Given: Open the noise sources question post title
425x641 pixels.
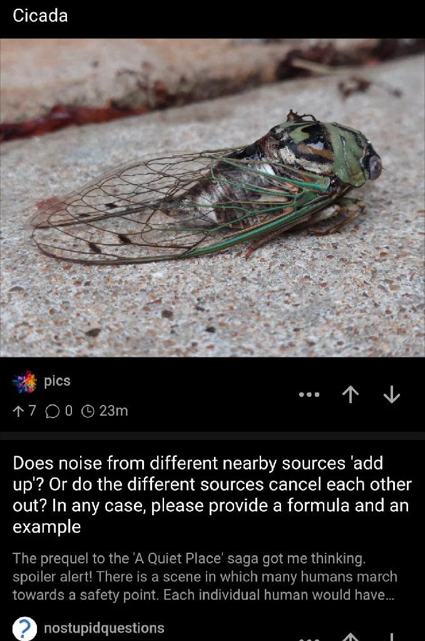Looking at the screenshot, I should [212, 495].
